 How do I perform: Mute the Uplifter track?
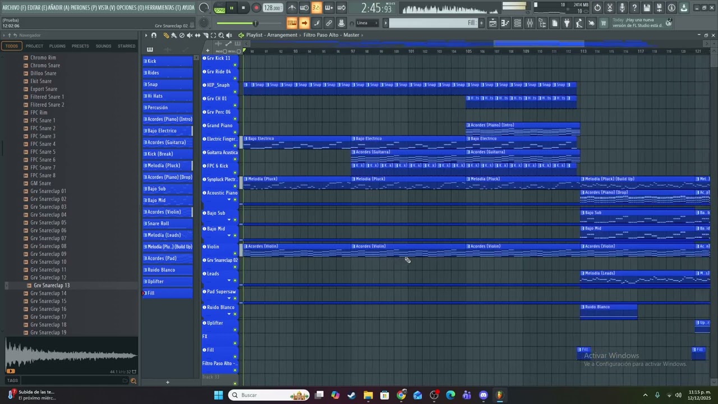tap(235, 330)
